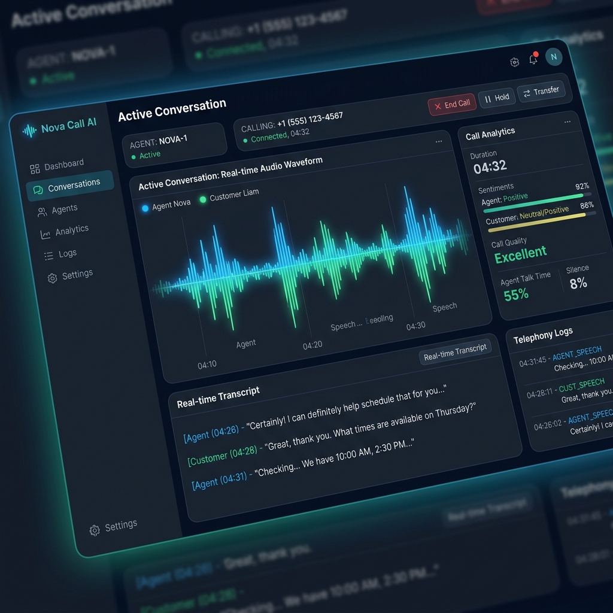Image resolution: width=613 pixels, height=613 pixels.
Task: Click the AGENT: NOVA-1 card
Action: (174, 146)
